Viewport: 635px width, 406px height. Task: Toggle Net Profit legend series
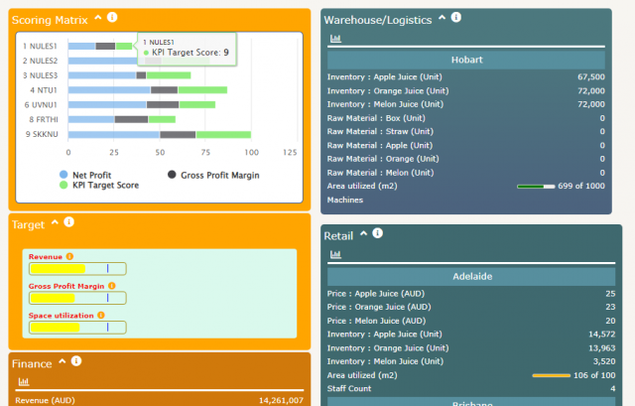[85, 175]
